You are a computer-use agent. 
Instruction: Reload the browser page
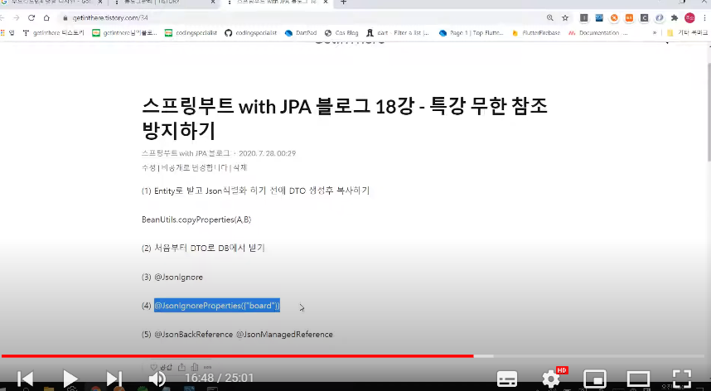tap(31, 17)
